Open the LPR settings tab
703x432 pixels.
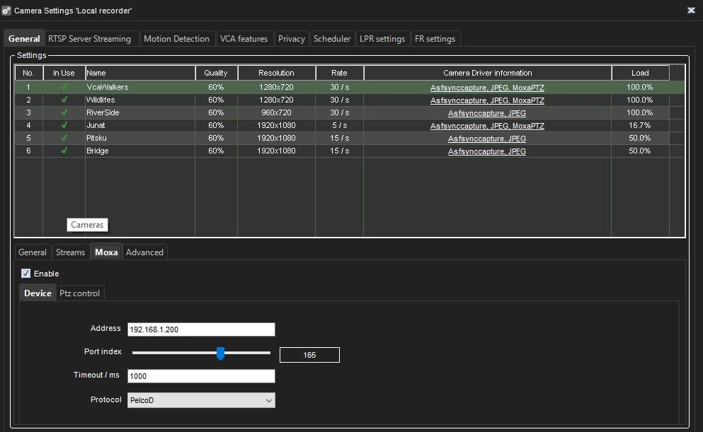coord(382,39)
